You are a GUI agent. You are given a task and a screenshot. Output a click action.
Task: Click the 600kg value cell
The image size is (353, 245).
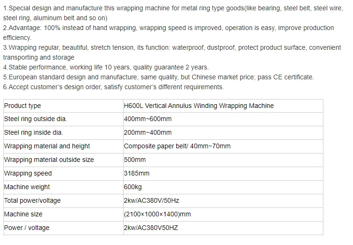[223, 187]
